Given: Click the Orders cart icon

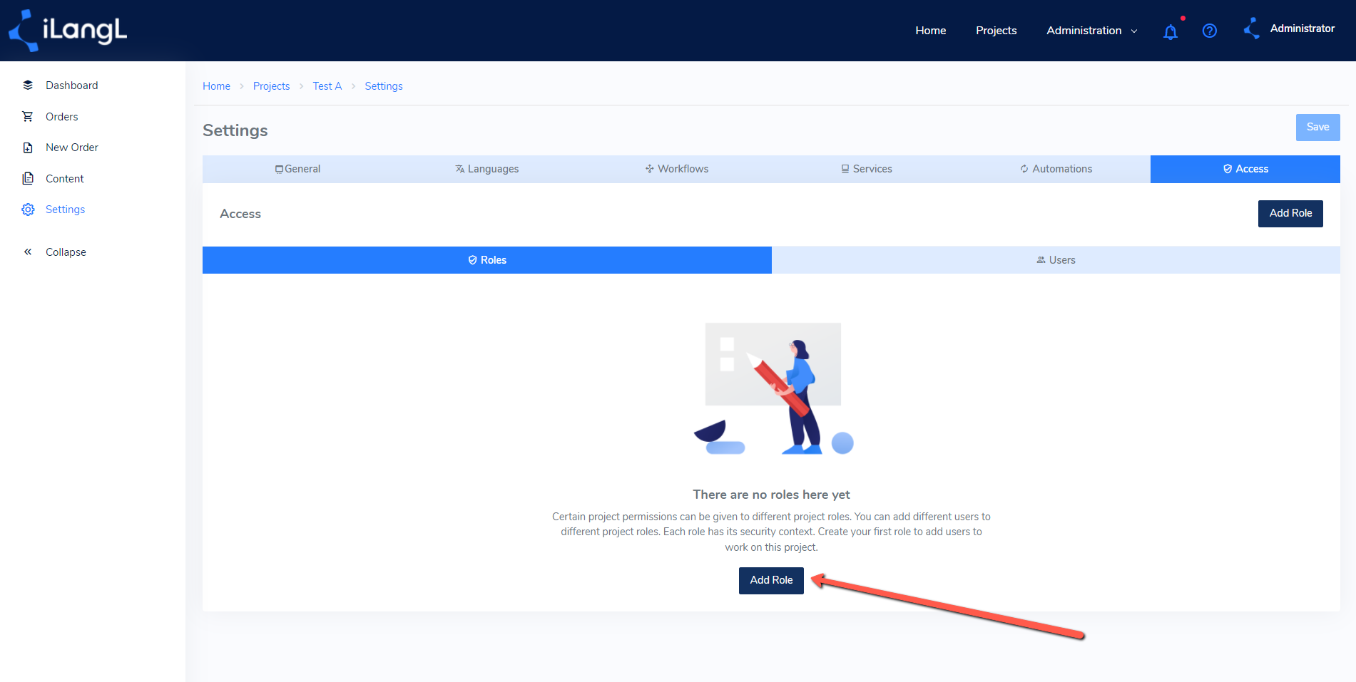Looking at the screenshot, I should click(28, 116).
